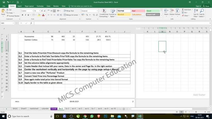The height and width of the screenshot is (119, 212).
Task: Open the font size dropdown
Action: coord(39,11)
